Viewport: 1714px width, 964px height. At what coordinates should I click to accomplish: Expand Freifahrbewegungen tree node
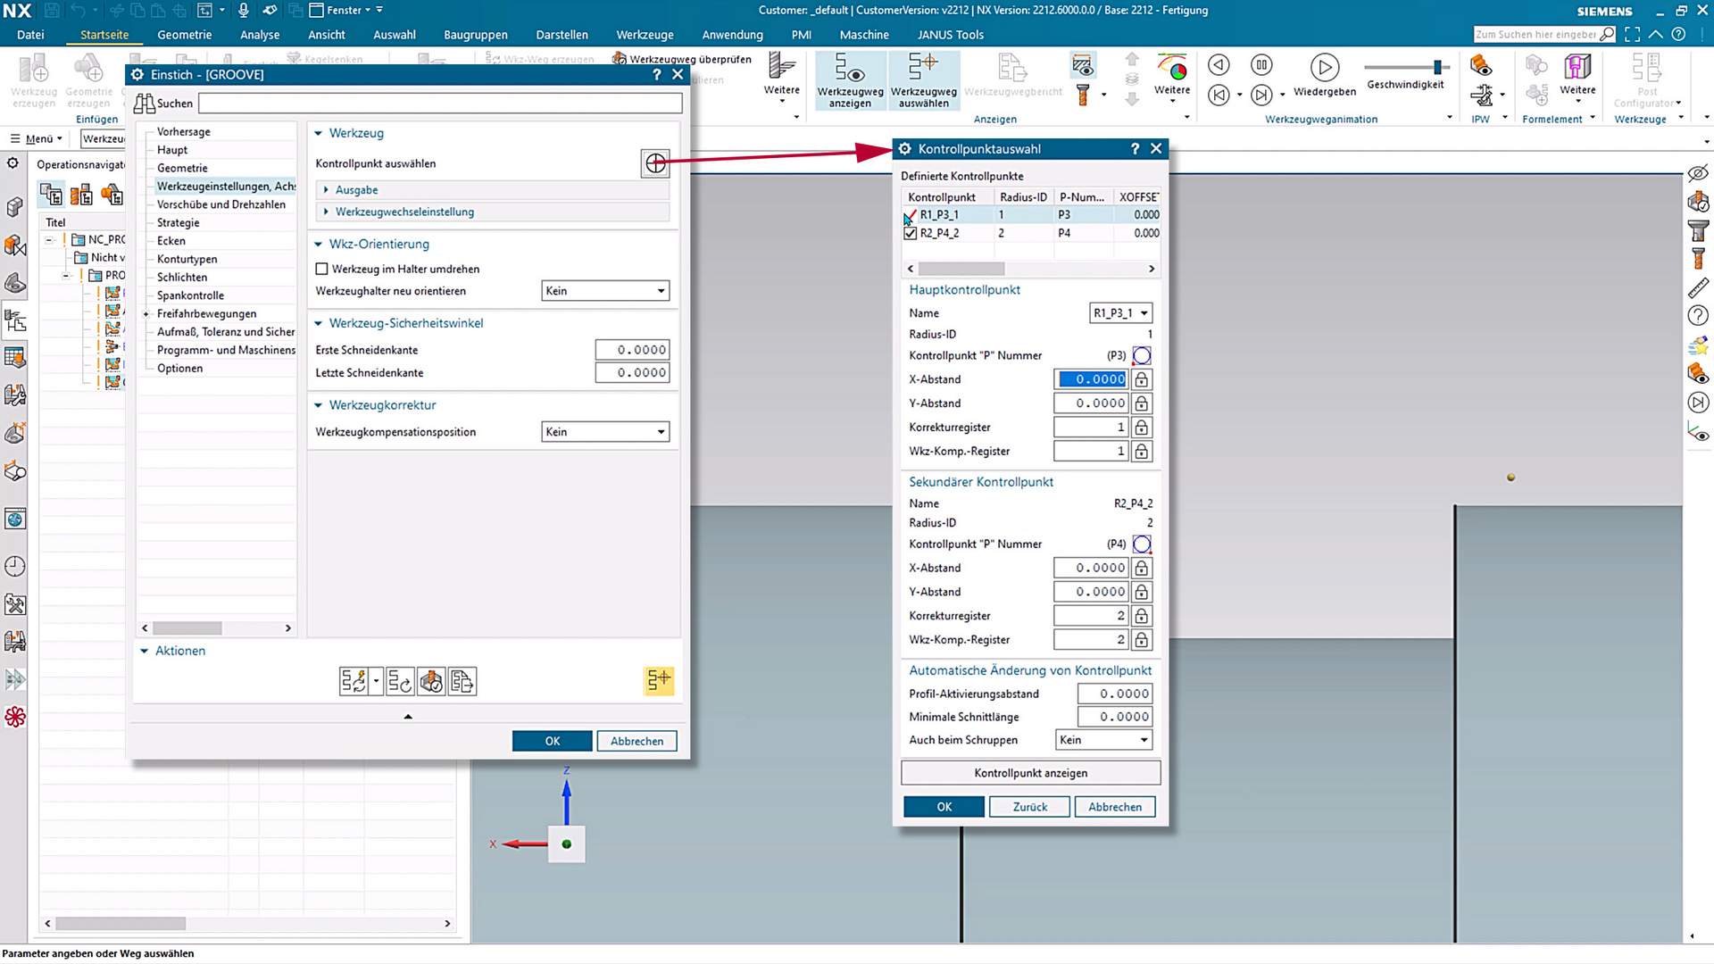point(146,313)
